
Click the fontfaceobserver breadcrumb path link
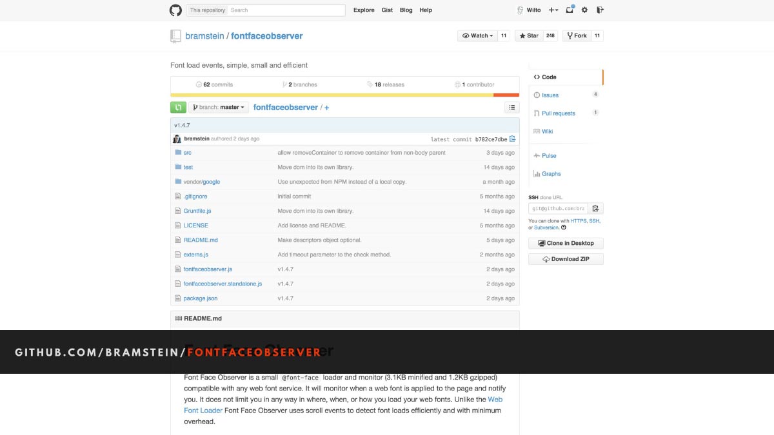click(x=286, y=108)
